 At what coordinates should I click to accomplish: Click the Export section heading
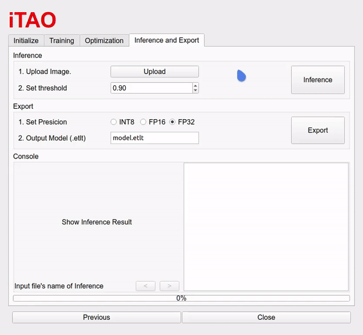23,106
